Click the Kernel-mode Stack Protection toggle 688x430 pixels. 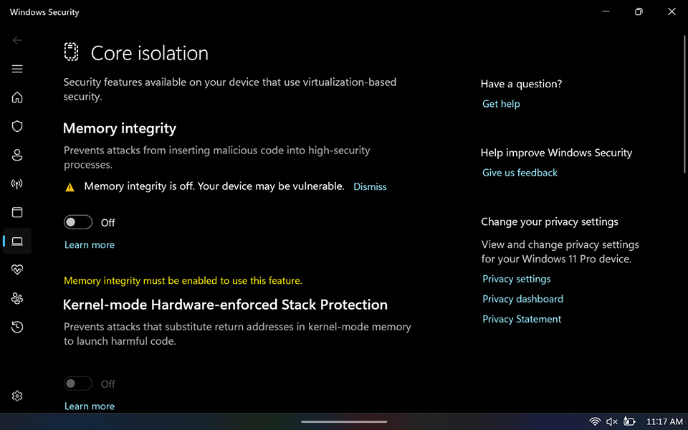click(78, 383)
